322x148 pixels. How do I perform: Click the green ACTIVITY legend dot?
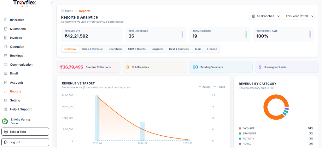point(240,139)
